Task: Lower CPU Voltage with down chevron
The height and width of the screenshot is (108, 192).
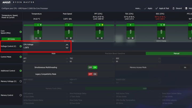Action: click(x=67, y=48)
